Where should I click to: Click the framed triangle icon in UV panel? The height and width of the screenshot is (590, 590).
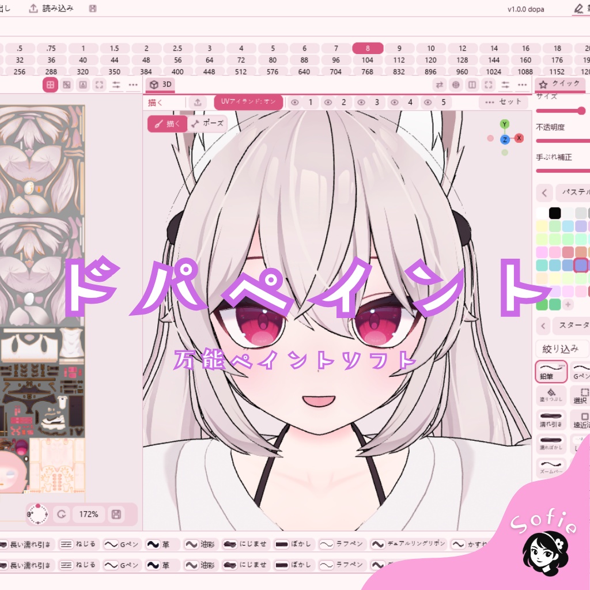point(83,85)
